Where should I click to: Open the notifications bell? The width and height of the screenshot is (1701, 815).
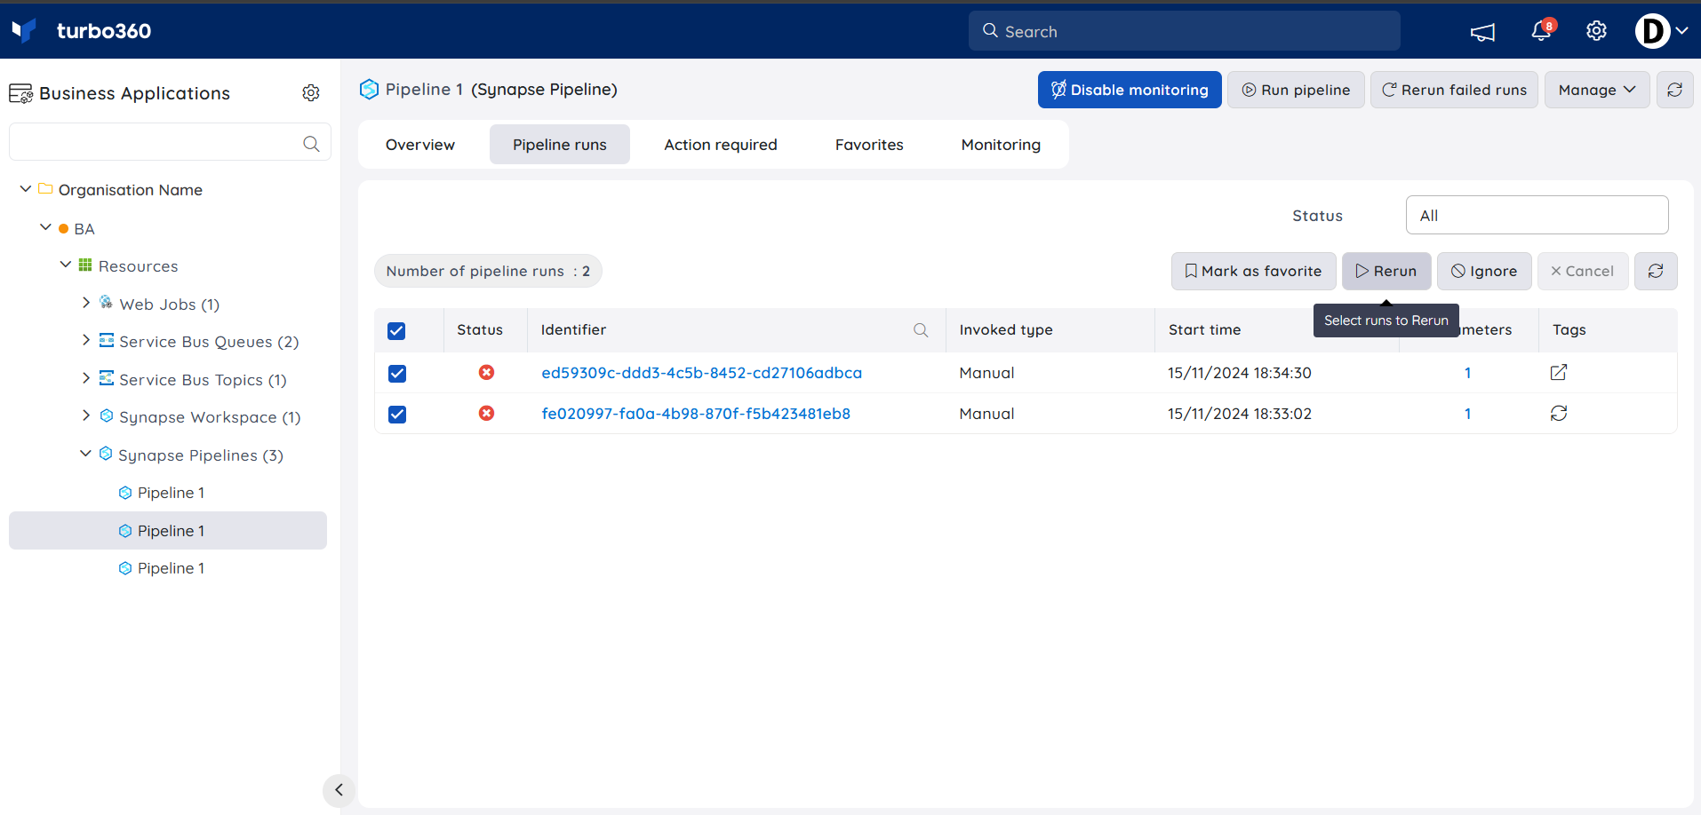click(x=1543, y=31)
